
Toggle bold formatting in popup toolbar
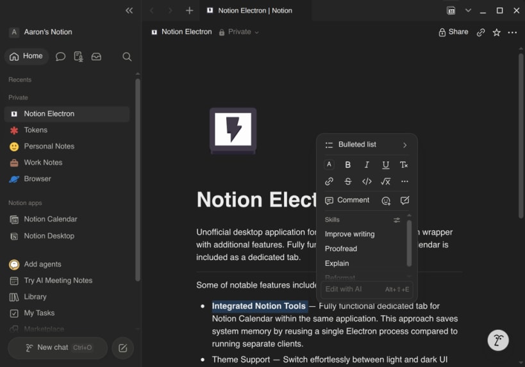(x=347, y=165)
